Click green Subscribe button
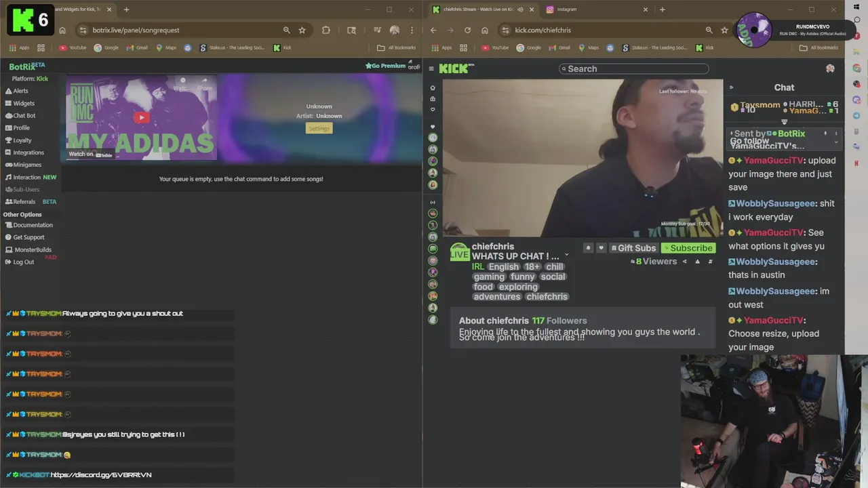Viewport: 868px width, 488px height. pos(688,248)
